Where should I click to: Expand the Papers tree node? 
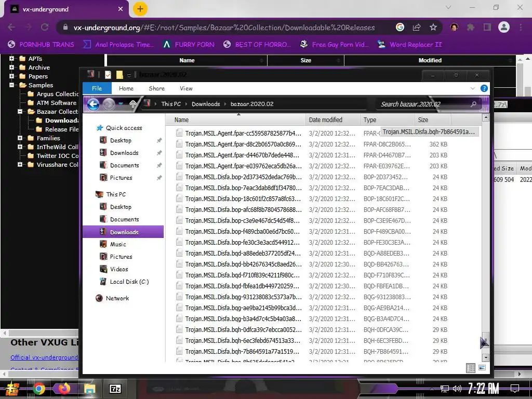[11, 76]
